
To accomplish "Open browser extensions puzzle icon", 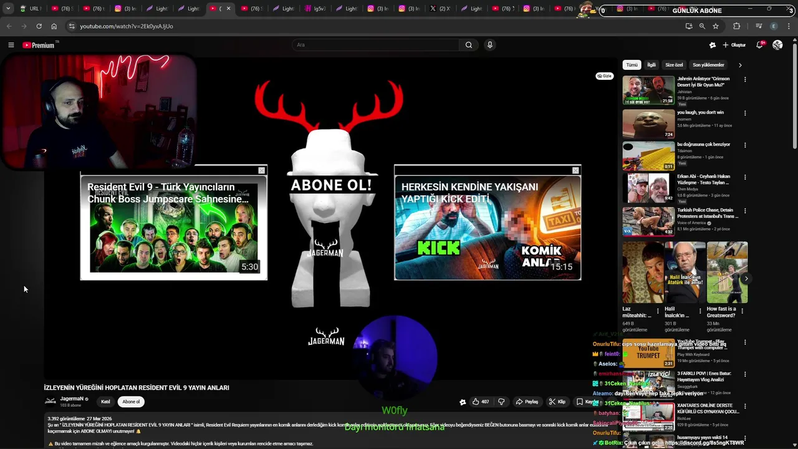I will point(737,26).
